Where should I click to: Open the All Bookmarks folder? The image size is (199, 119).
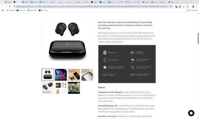(x=192, y=10)
